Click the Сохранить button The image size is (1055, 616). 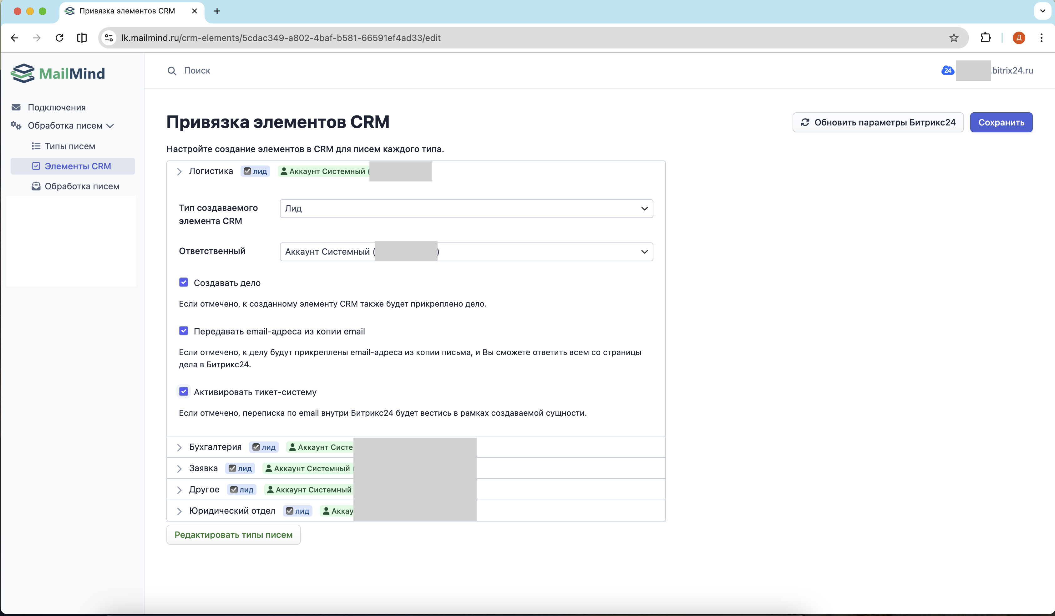[1001, 122]
